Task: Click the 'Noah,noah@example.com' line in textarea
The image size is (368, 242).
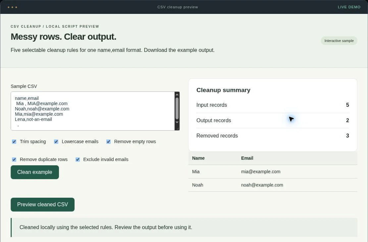Action: pyautogui.click(x=42, y=109)
